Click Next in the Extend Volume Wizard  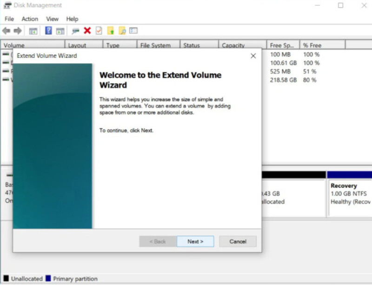tap(195, 241)
